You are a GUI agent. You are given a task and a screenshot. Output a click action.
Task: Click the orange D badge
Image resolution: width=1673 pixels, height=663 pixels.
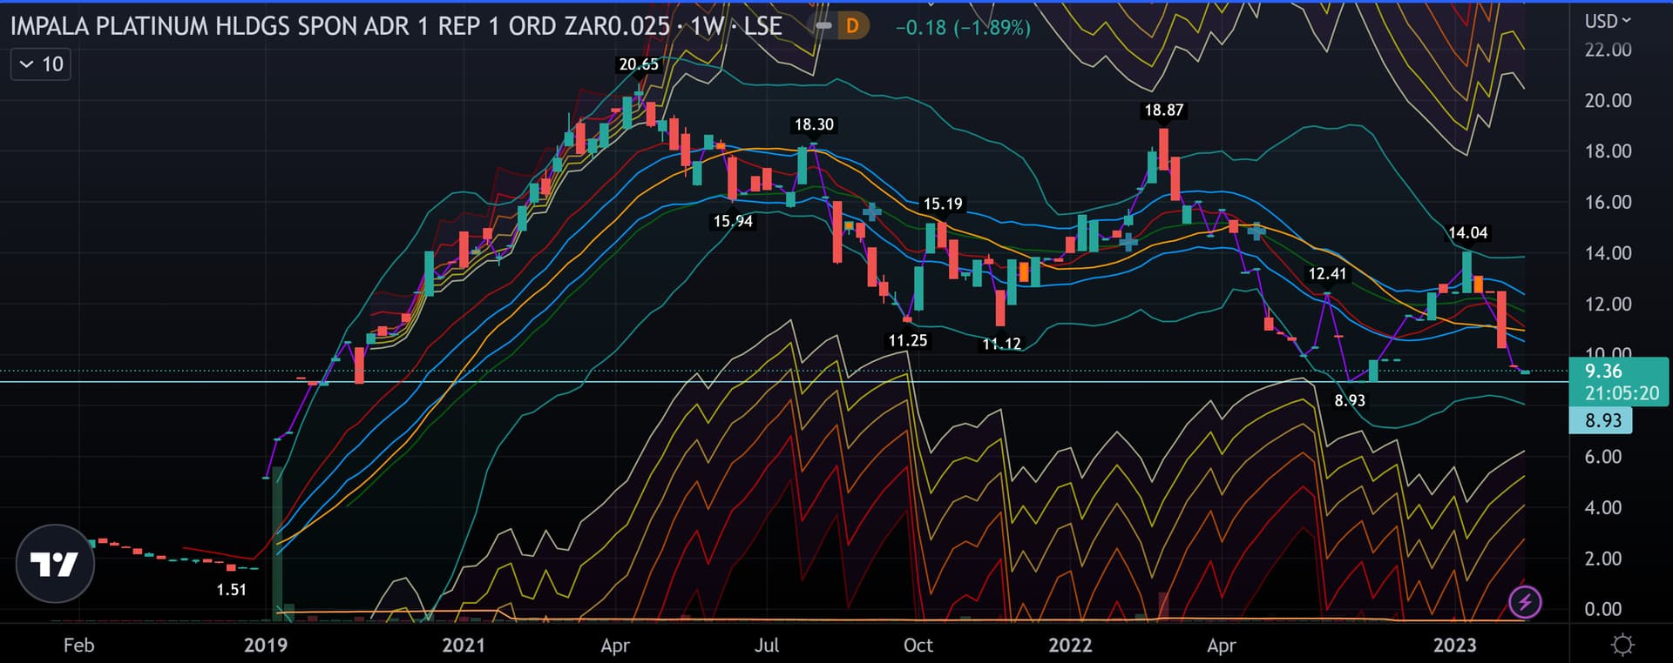852,26
